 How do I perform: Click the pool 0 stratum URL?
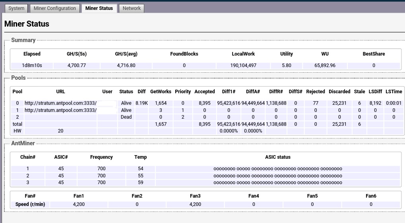coord(60,103)
